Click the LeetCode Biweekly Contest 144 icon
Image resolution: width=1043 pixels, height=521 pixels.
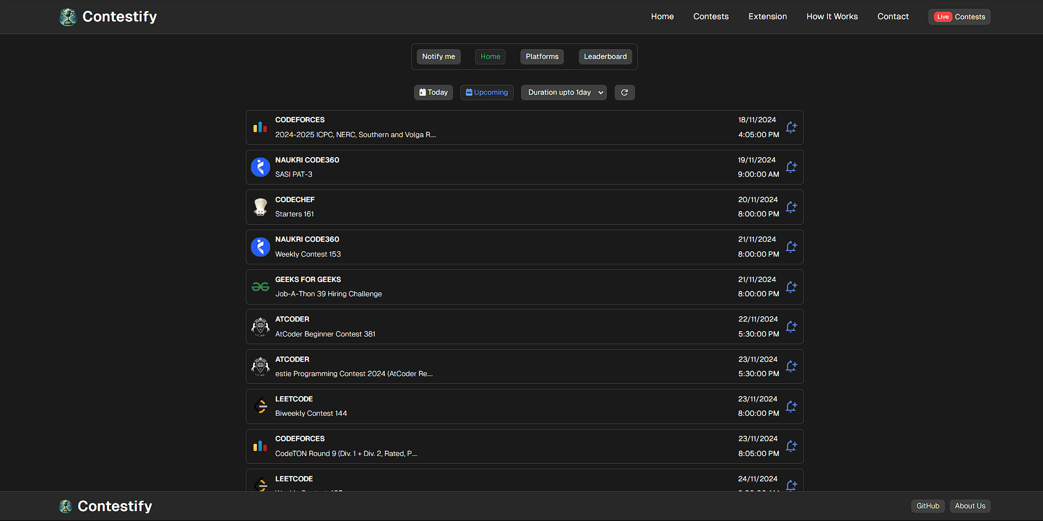pos(260,406)
